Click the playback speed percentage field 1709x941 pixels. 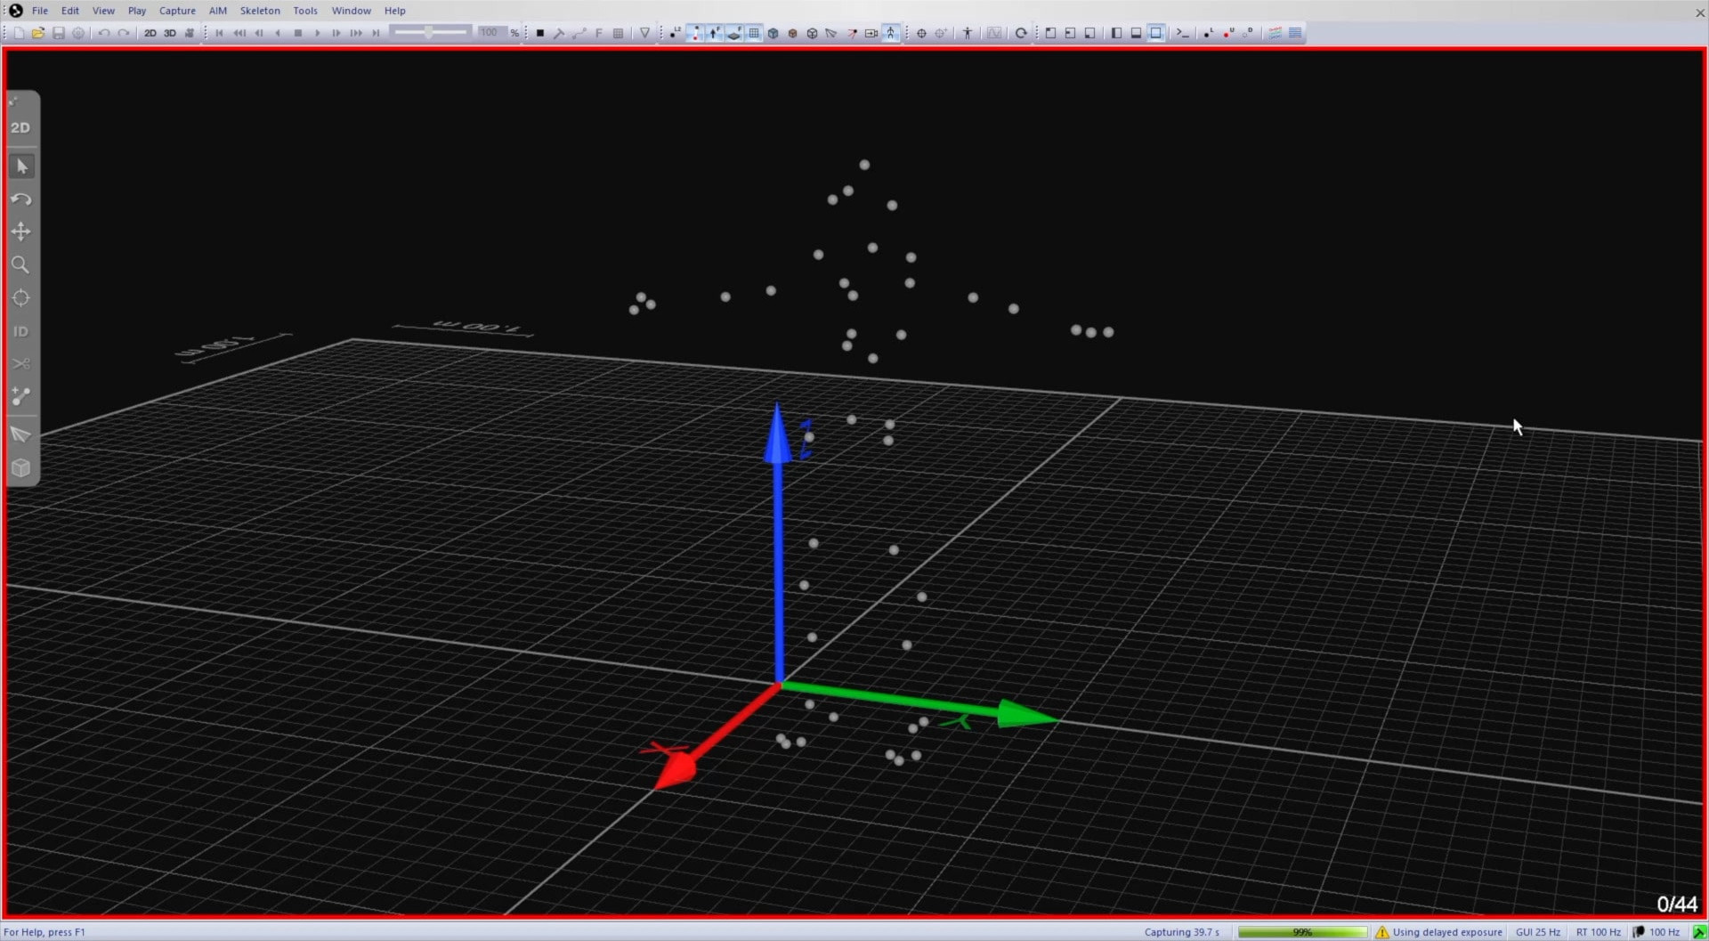point(489,33)
